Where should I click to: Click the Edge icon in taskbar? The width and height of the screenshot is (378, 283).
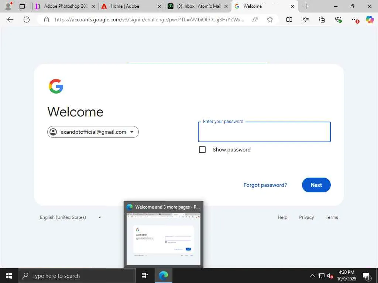pyautogui.click(x=164, y=276)
